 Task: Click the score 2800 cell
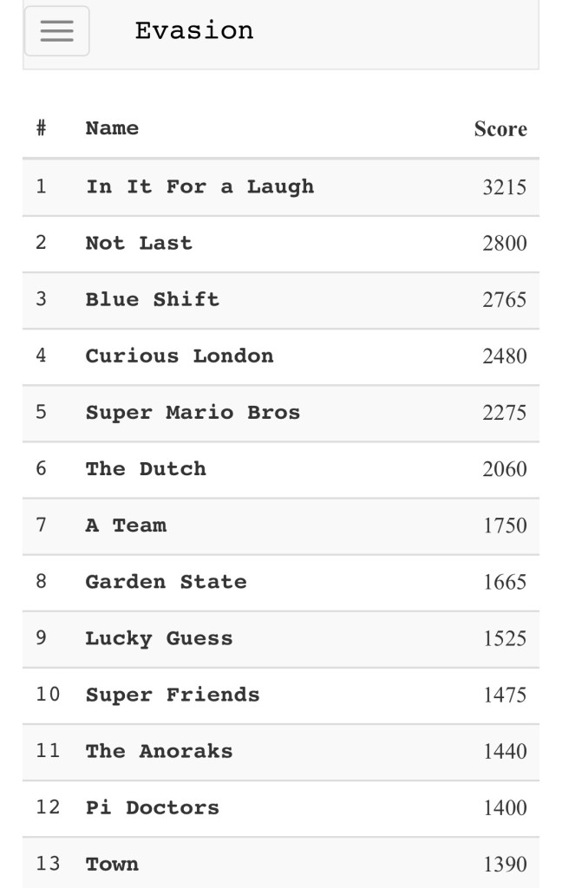coord(504,243)
